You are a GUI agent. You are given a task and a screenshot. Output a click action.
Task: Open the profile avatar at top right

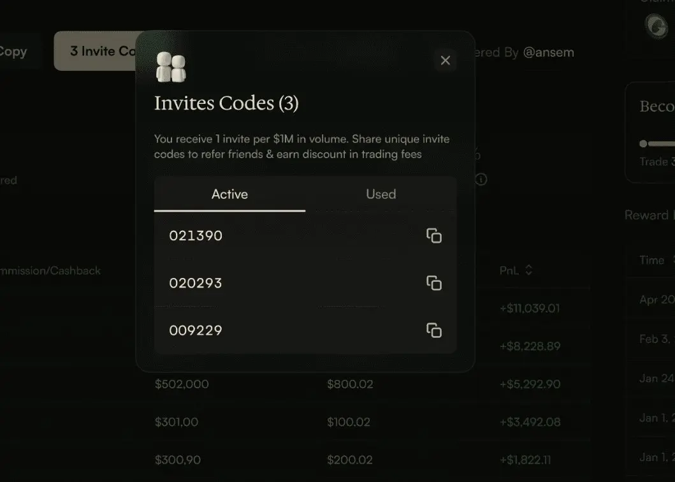(657, 26)
